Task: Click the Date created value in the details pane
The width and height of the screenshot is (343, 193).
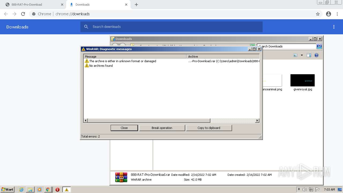Action: 259,175
